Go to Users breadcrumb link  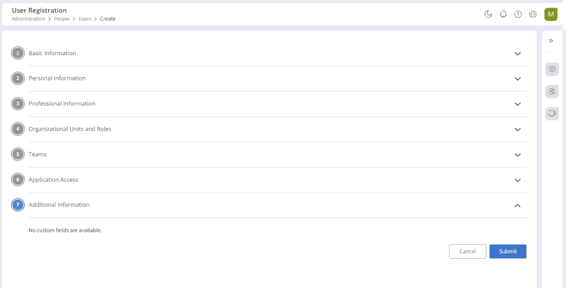85,19
